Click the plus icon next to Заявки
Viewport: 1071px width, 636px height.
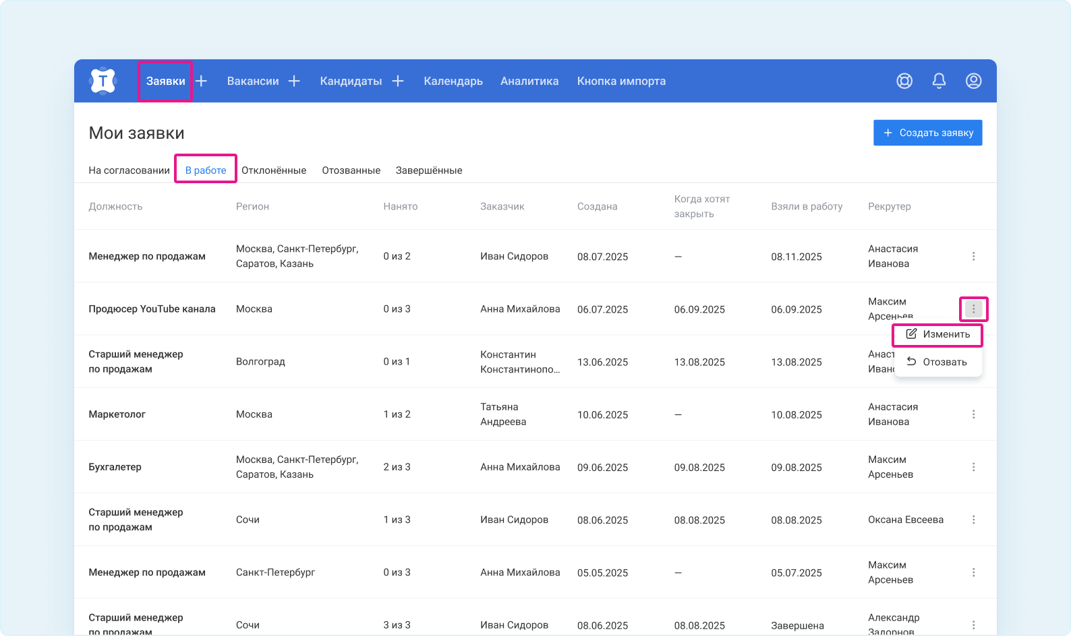[202, 81]
